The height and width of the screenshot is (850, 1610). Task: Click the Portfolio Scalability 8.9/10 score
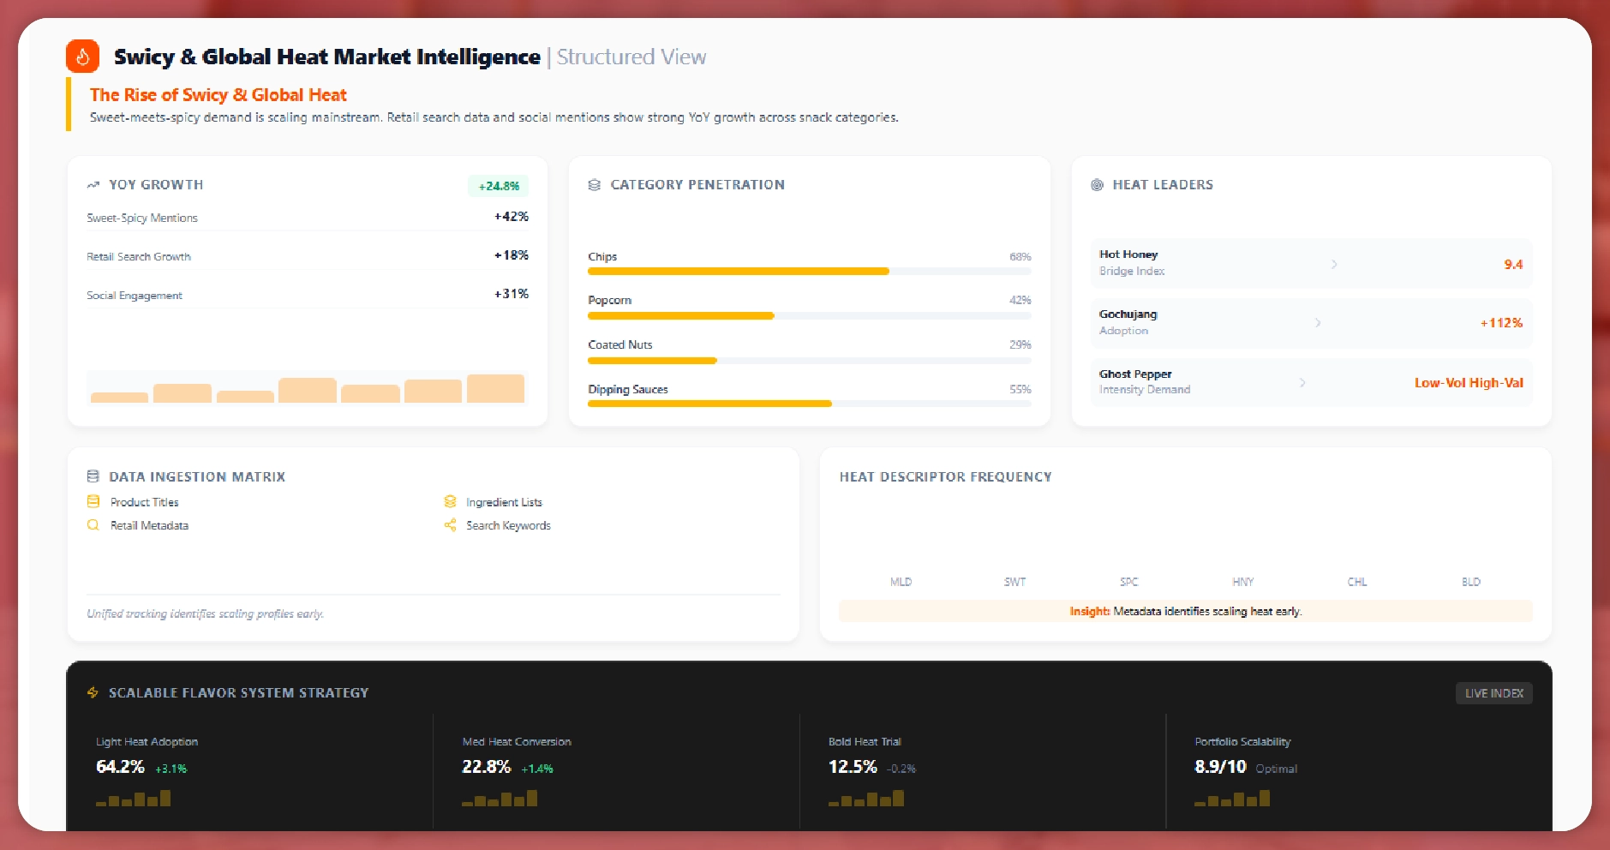(1220, 767)
